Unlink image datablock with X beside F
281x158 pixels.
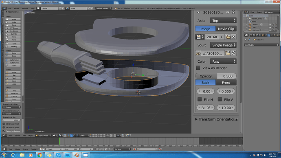pos(233,37)
